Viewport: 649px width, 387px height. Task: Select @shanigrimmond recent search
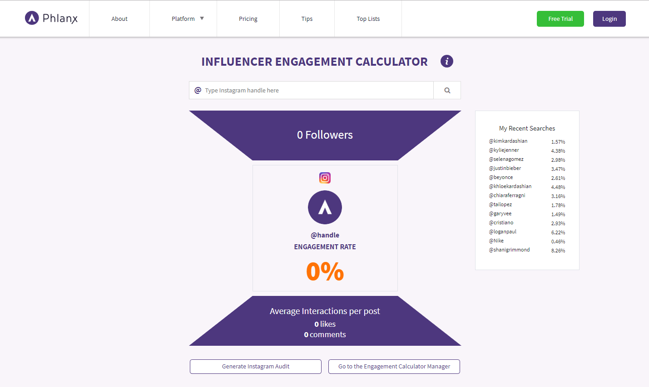coord(509,250)
